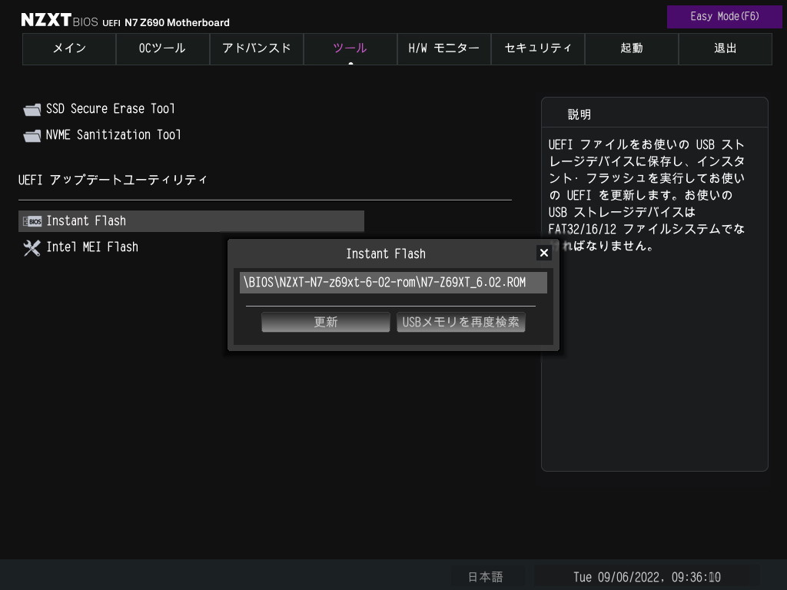Switch to Easy Mode (F6)
This screenshot has width=787, height=590.
click(724, 17)
